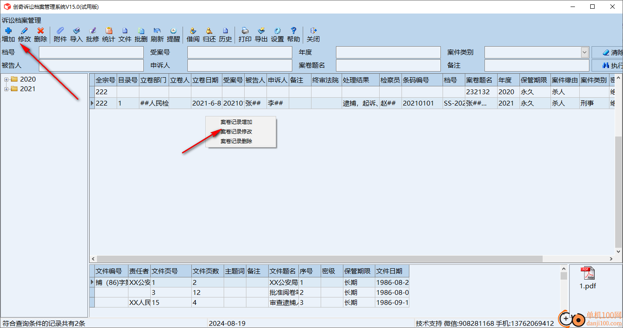The image size is (623, 328).
Task: Click the 执行 search button
Action: (608, 65)
